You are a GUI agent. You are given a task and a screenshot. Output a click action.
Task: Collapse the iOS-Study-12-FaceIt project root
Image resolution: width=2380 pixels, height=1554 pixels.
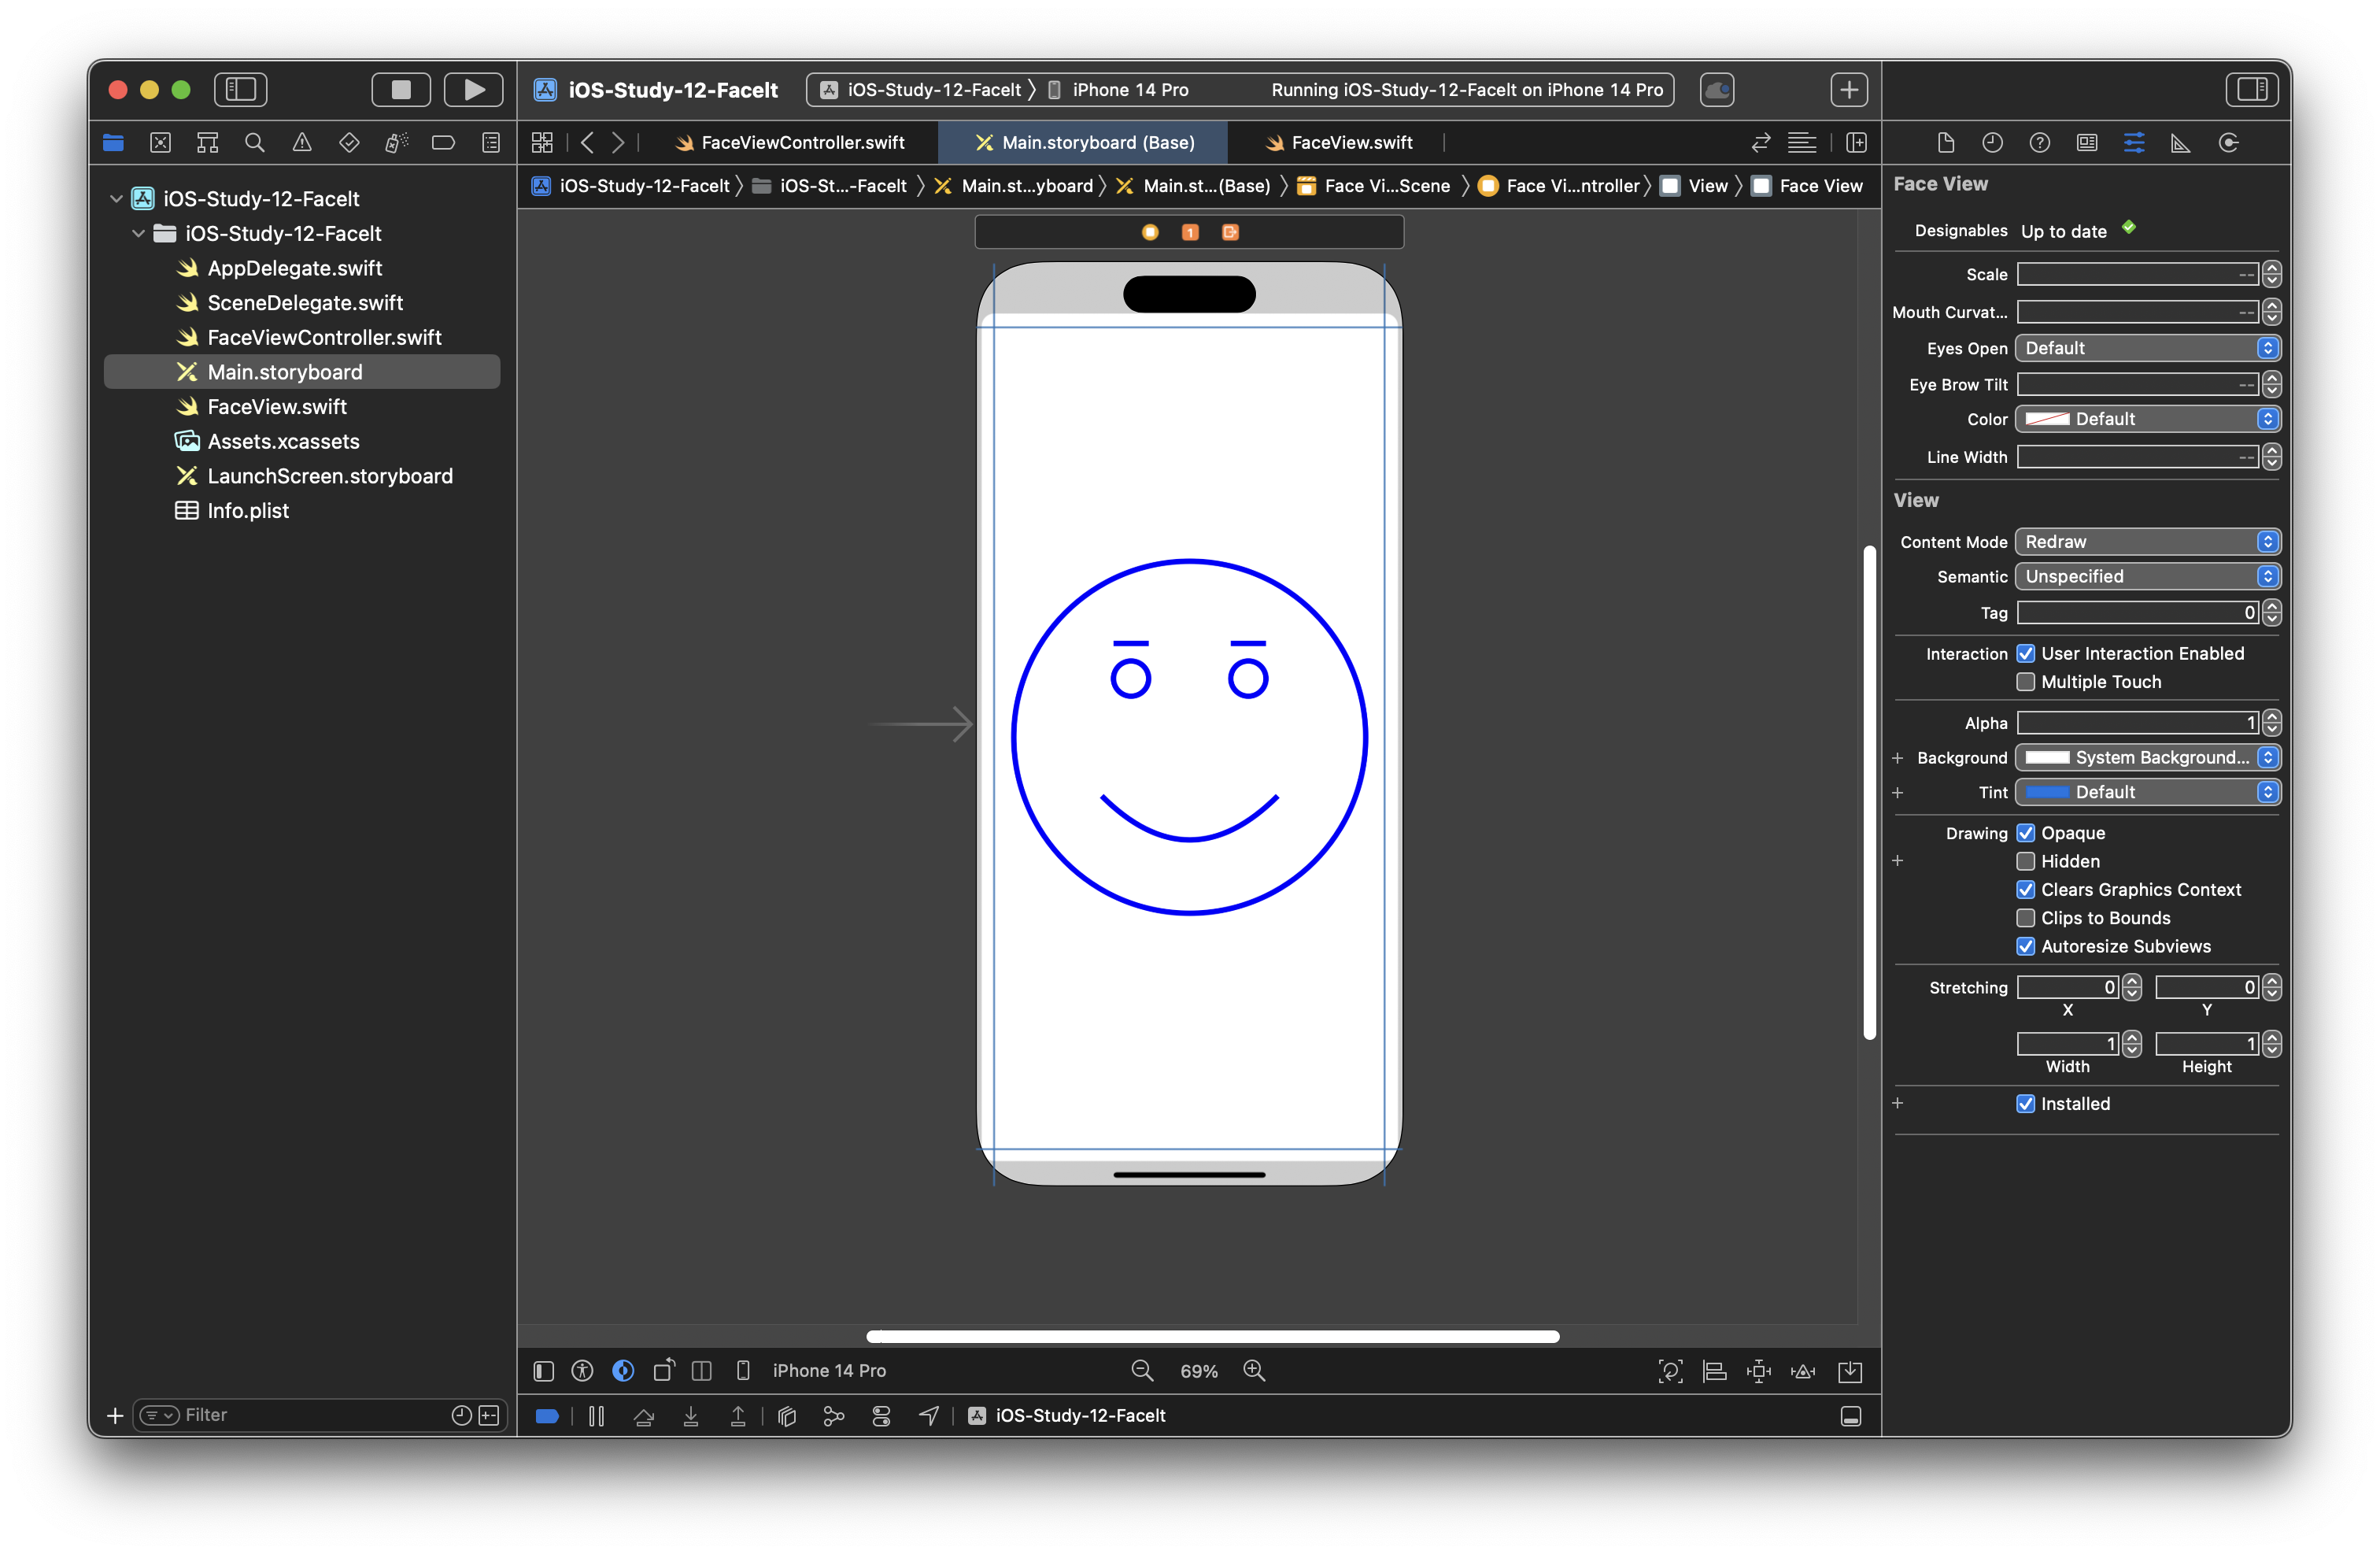click(116, 199)
